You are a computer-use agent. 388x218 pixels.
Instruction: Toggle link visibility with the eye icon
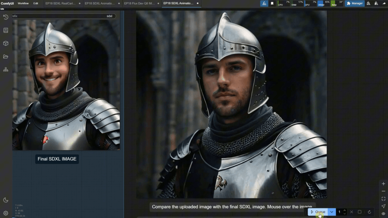(383, 214)
